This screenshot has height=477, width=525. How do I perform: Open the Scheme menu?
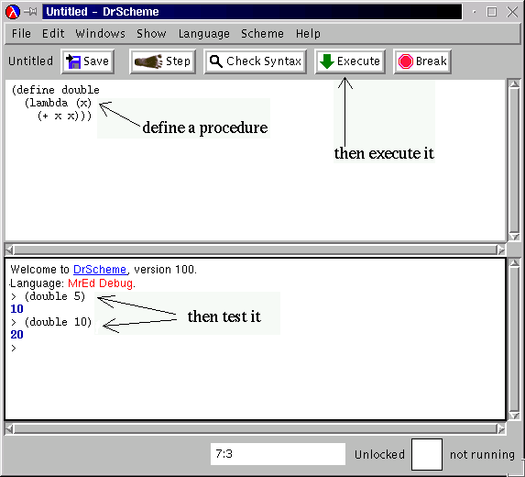(x=262, y=34)
